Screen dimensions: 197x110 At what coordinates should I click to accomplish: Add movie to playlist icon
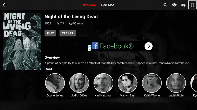tap(183, 5)
